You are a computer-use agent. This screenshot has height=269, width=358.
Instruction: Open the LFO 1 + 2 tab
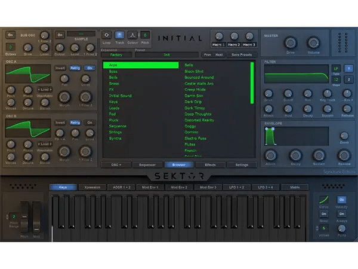236,187
